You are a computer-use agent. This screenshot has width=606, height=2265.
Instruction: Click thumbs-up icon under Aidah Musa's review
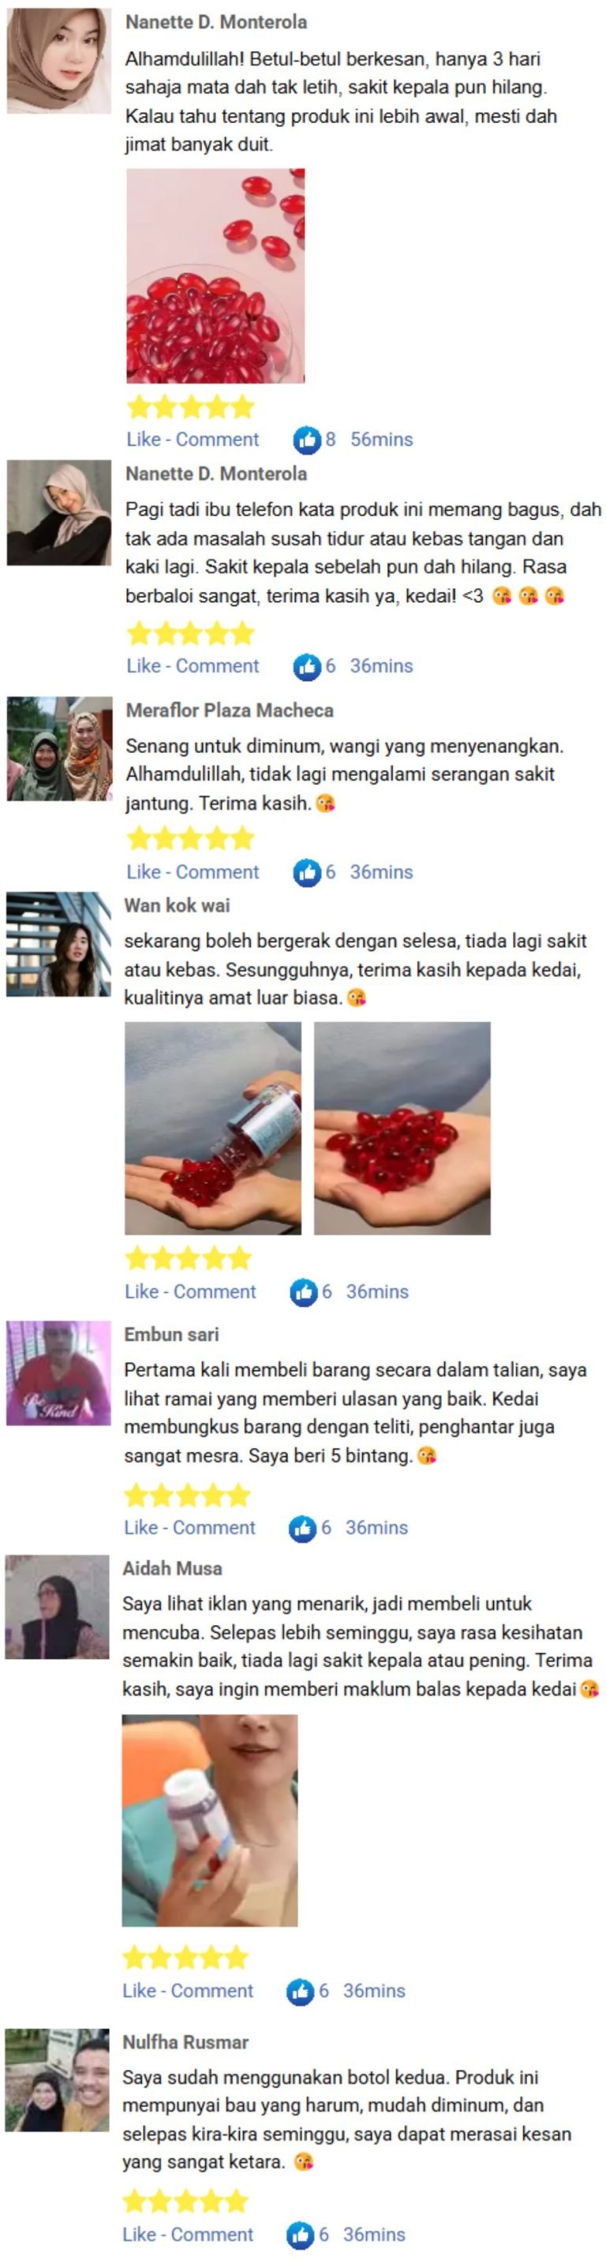point(300,1990)
